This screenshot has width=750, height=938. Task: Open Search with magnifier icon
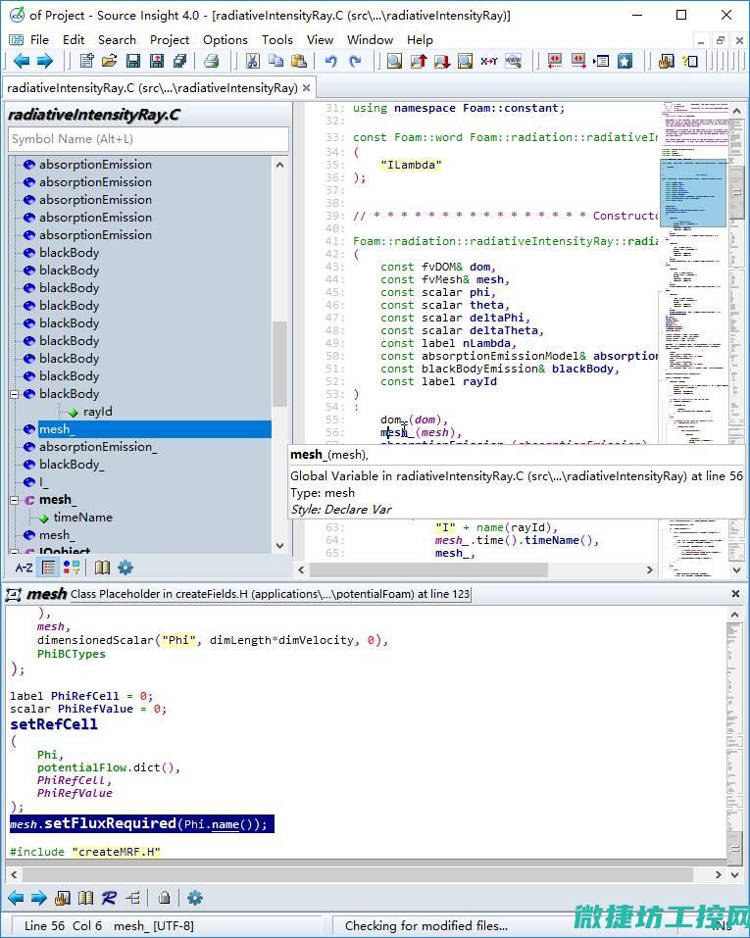point(394,61)
